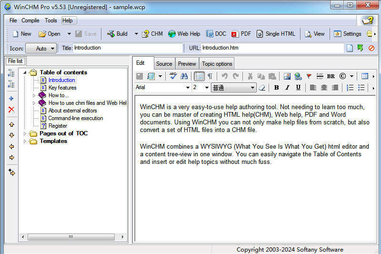Switch to the Topic options tab

[x=217, y=64]
